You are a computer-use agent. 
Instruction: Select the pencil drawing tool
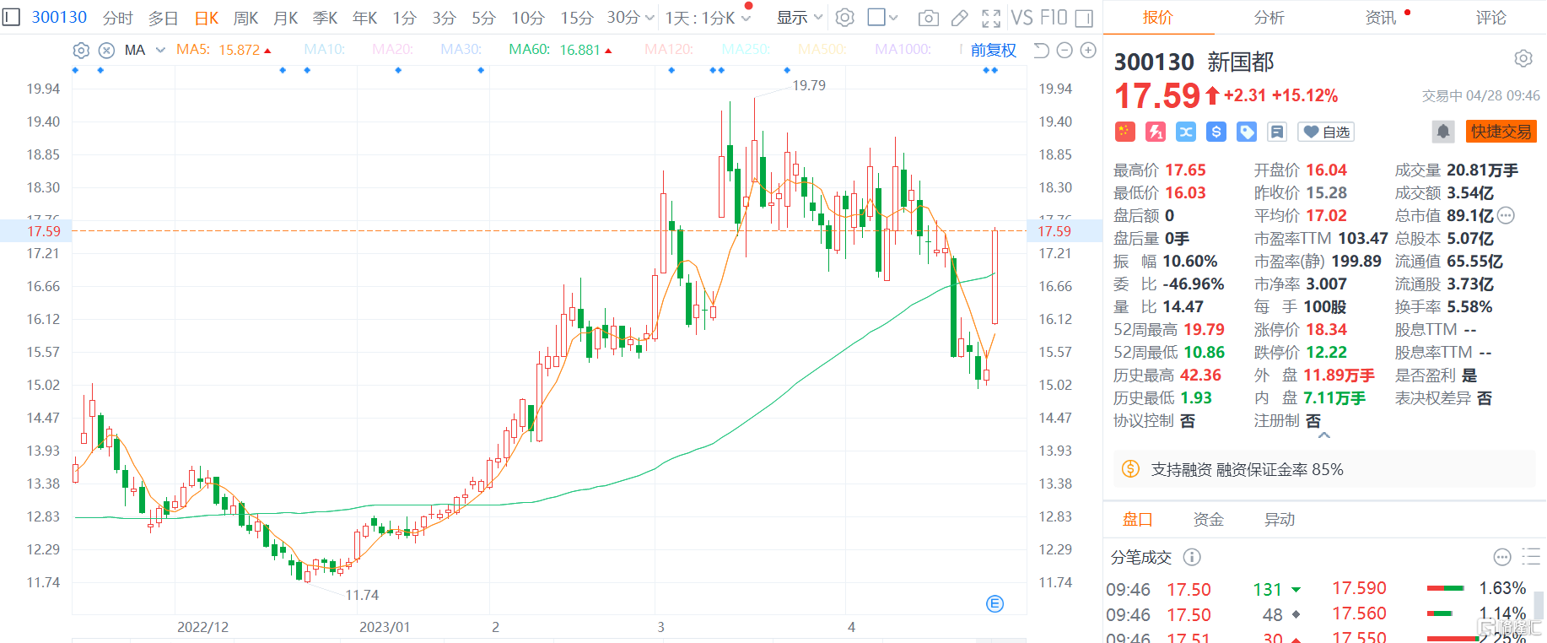point(960,18)
